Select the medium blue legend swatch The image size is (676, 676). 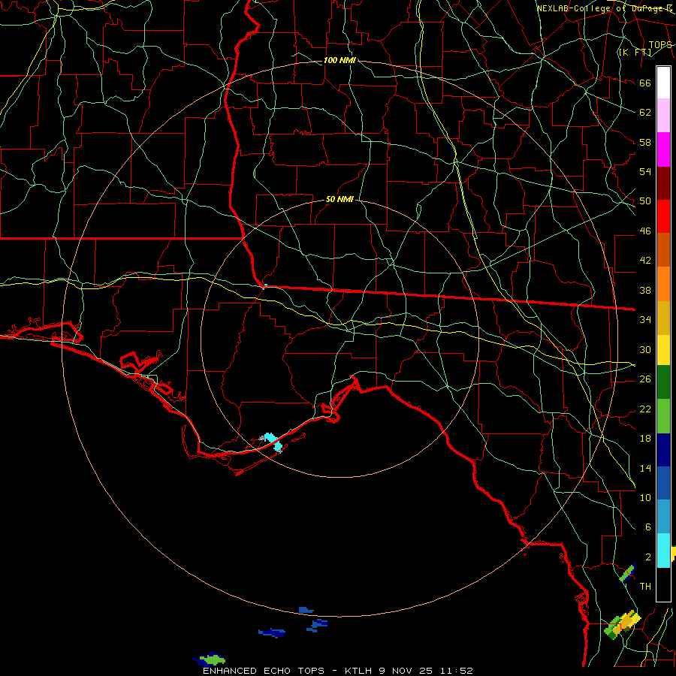pos(663,484)
